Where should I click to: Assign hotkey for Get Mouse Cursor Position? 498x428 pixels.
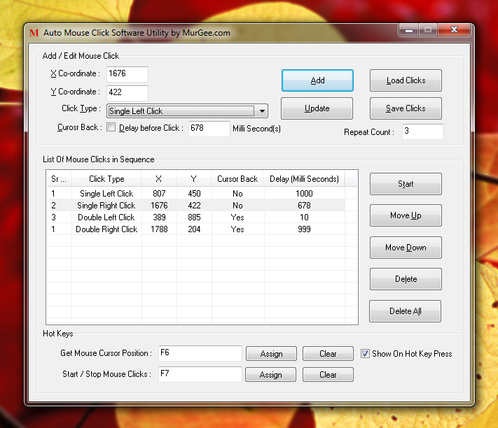tap(271, 354)
